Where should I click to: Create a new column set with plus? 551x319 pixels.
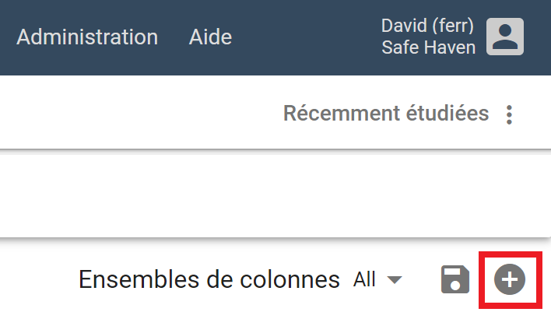pyautogui.click(x=511, y=279)
